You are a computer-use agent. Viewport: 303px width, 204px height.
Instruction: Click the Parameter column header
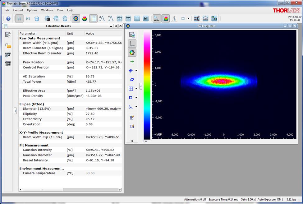[28, 33]
